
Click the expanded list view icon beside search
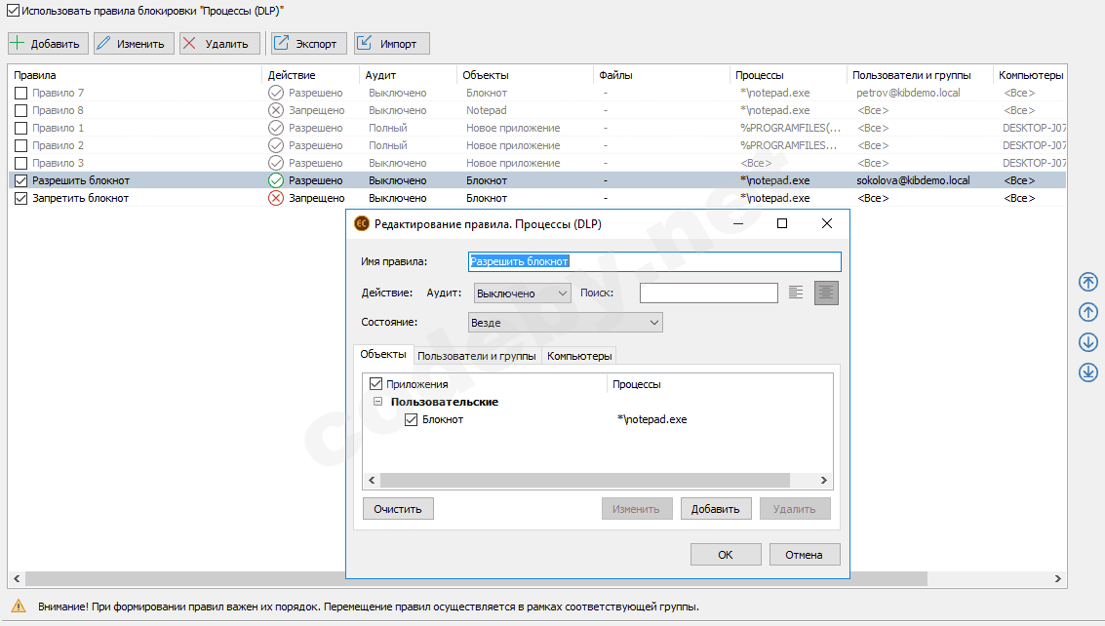(826, 293)
